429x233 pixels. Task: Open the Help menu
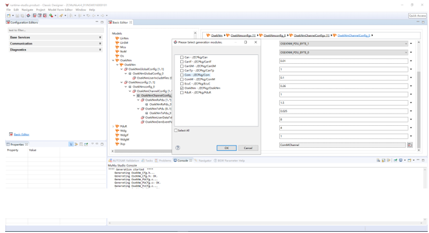pyautogui.click(x=92, y=10)
